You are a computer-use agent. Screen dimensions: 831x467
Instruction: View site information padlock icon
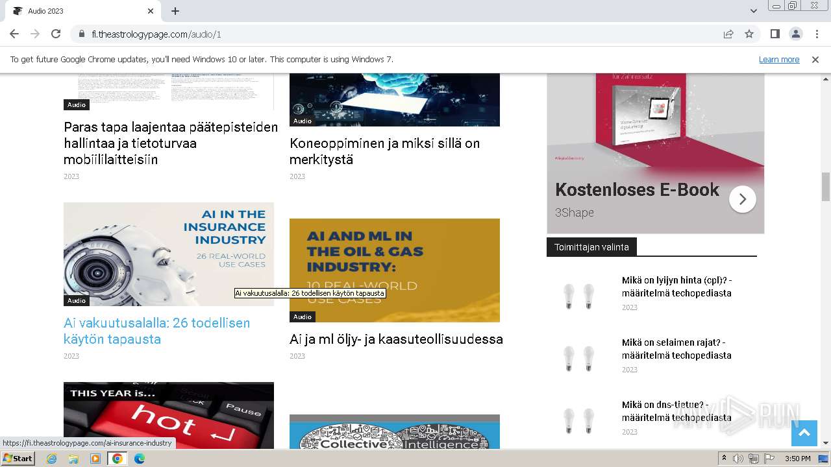(x=81, y=34)
